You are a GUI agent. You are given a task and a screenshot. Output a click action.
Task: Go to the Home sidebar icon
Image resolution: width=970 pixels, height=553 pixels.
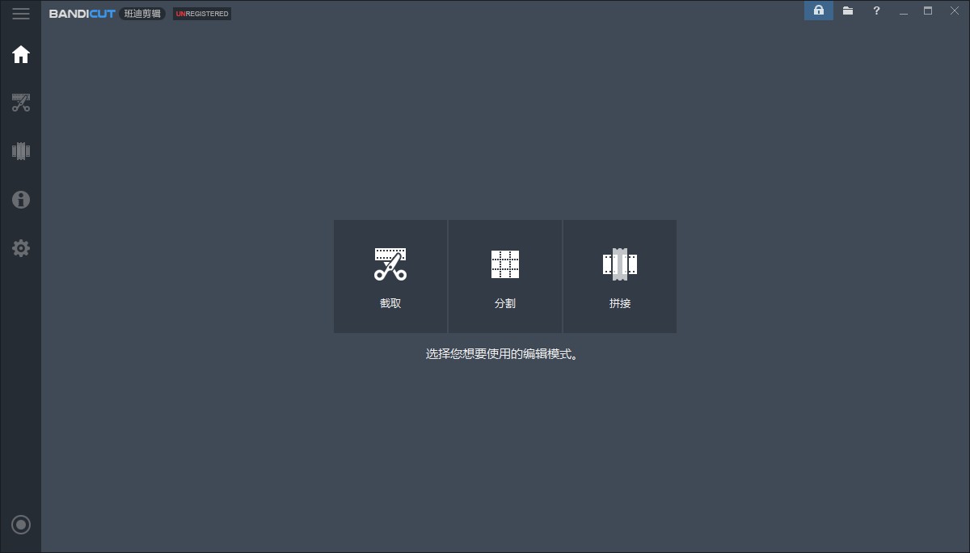21,54
